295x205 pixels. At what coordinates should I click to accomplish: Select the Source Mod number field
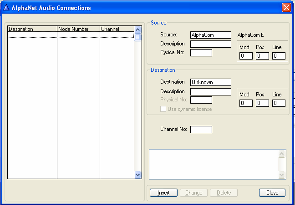click(x=246, y=56)
